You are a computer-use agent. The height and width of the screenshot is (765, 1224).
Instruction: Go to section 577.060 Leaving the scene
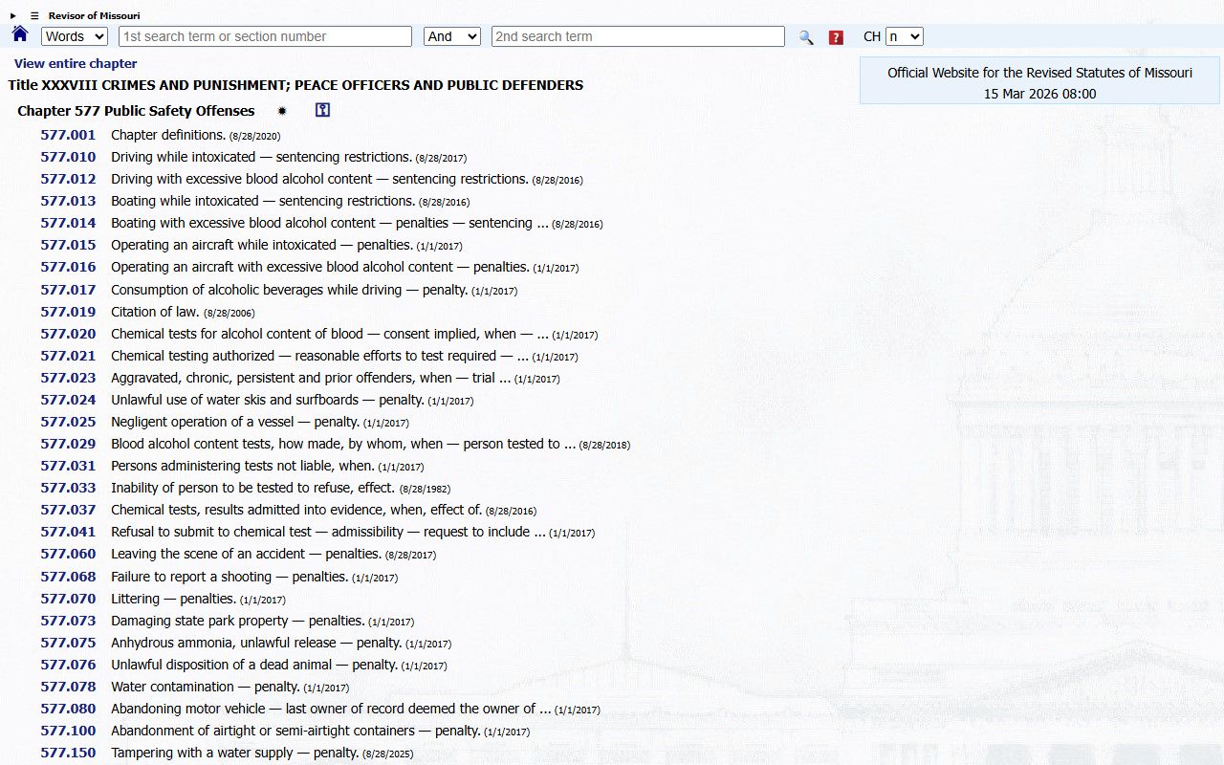click(x=68, y=554)
